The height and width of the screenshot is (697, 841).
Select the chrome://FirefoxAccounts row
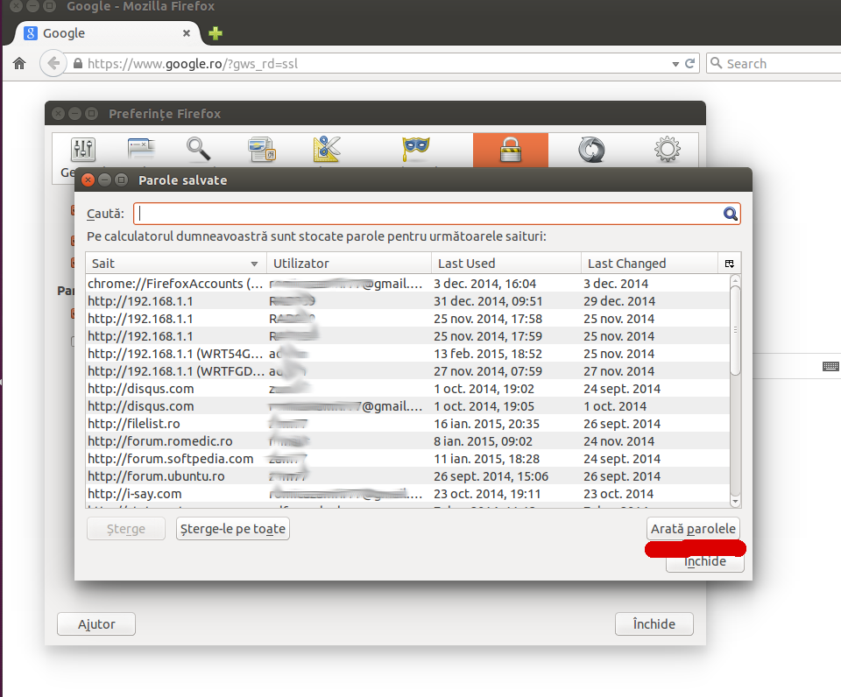coord(407,284)
